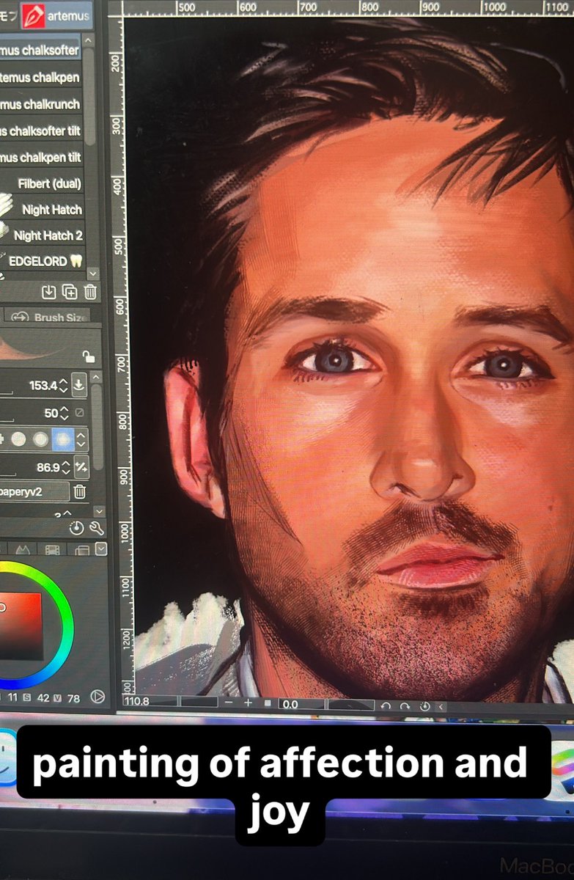Click the left arrow at status bar end
Viewport: 574px width, 880px height.
pos(441,707)
